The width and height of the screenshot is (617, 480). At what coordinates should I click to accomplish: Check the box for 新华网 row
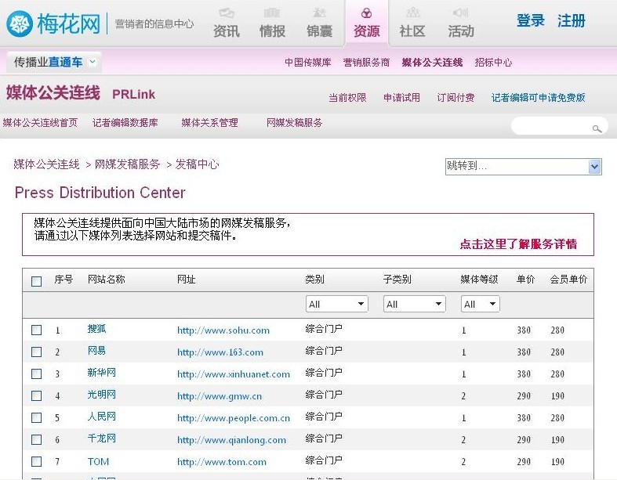click(x=36, y=374)
